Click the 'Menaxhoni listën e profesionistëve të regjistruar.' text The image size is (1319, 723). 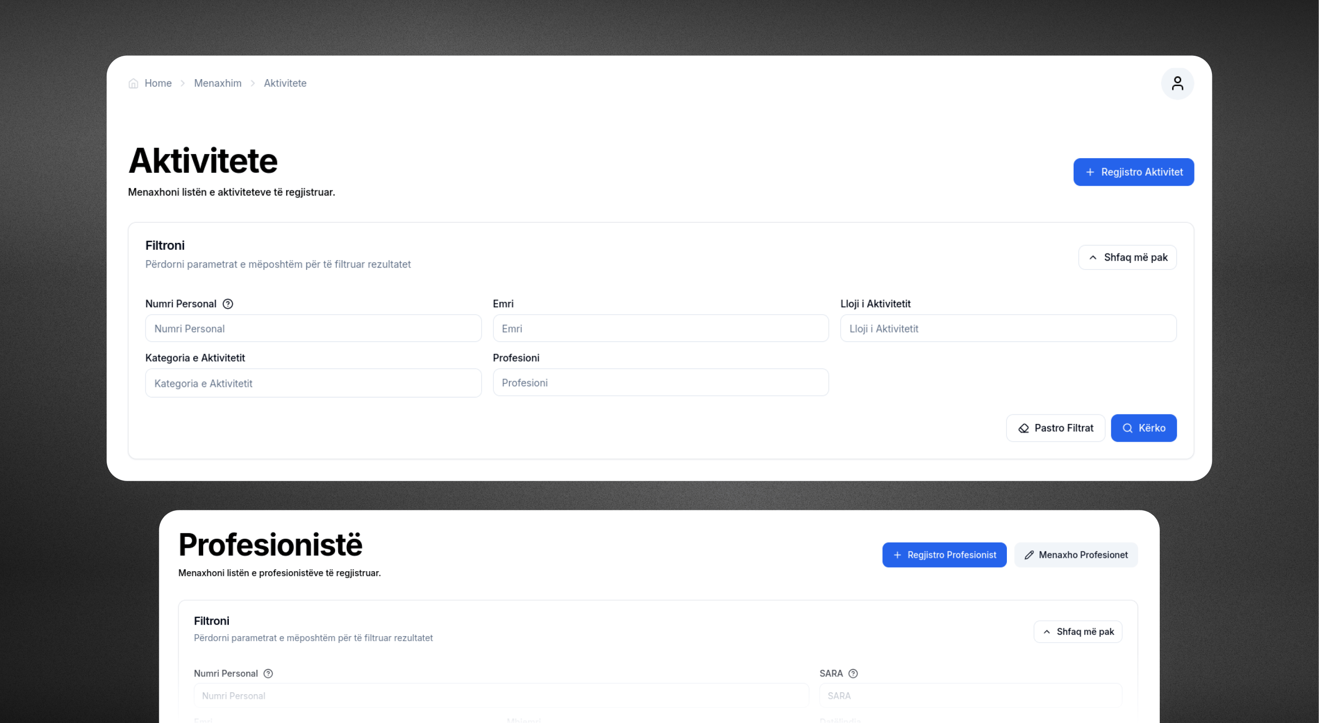[x=280, y=573]
